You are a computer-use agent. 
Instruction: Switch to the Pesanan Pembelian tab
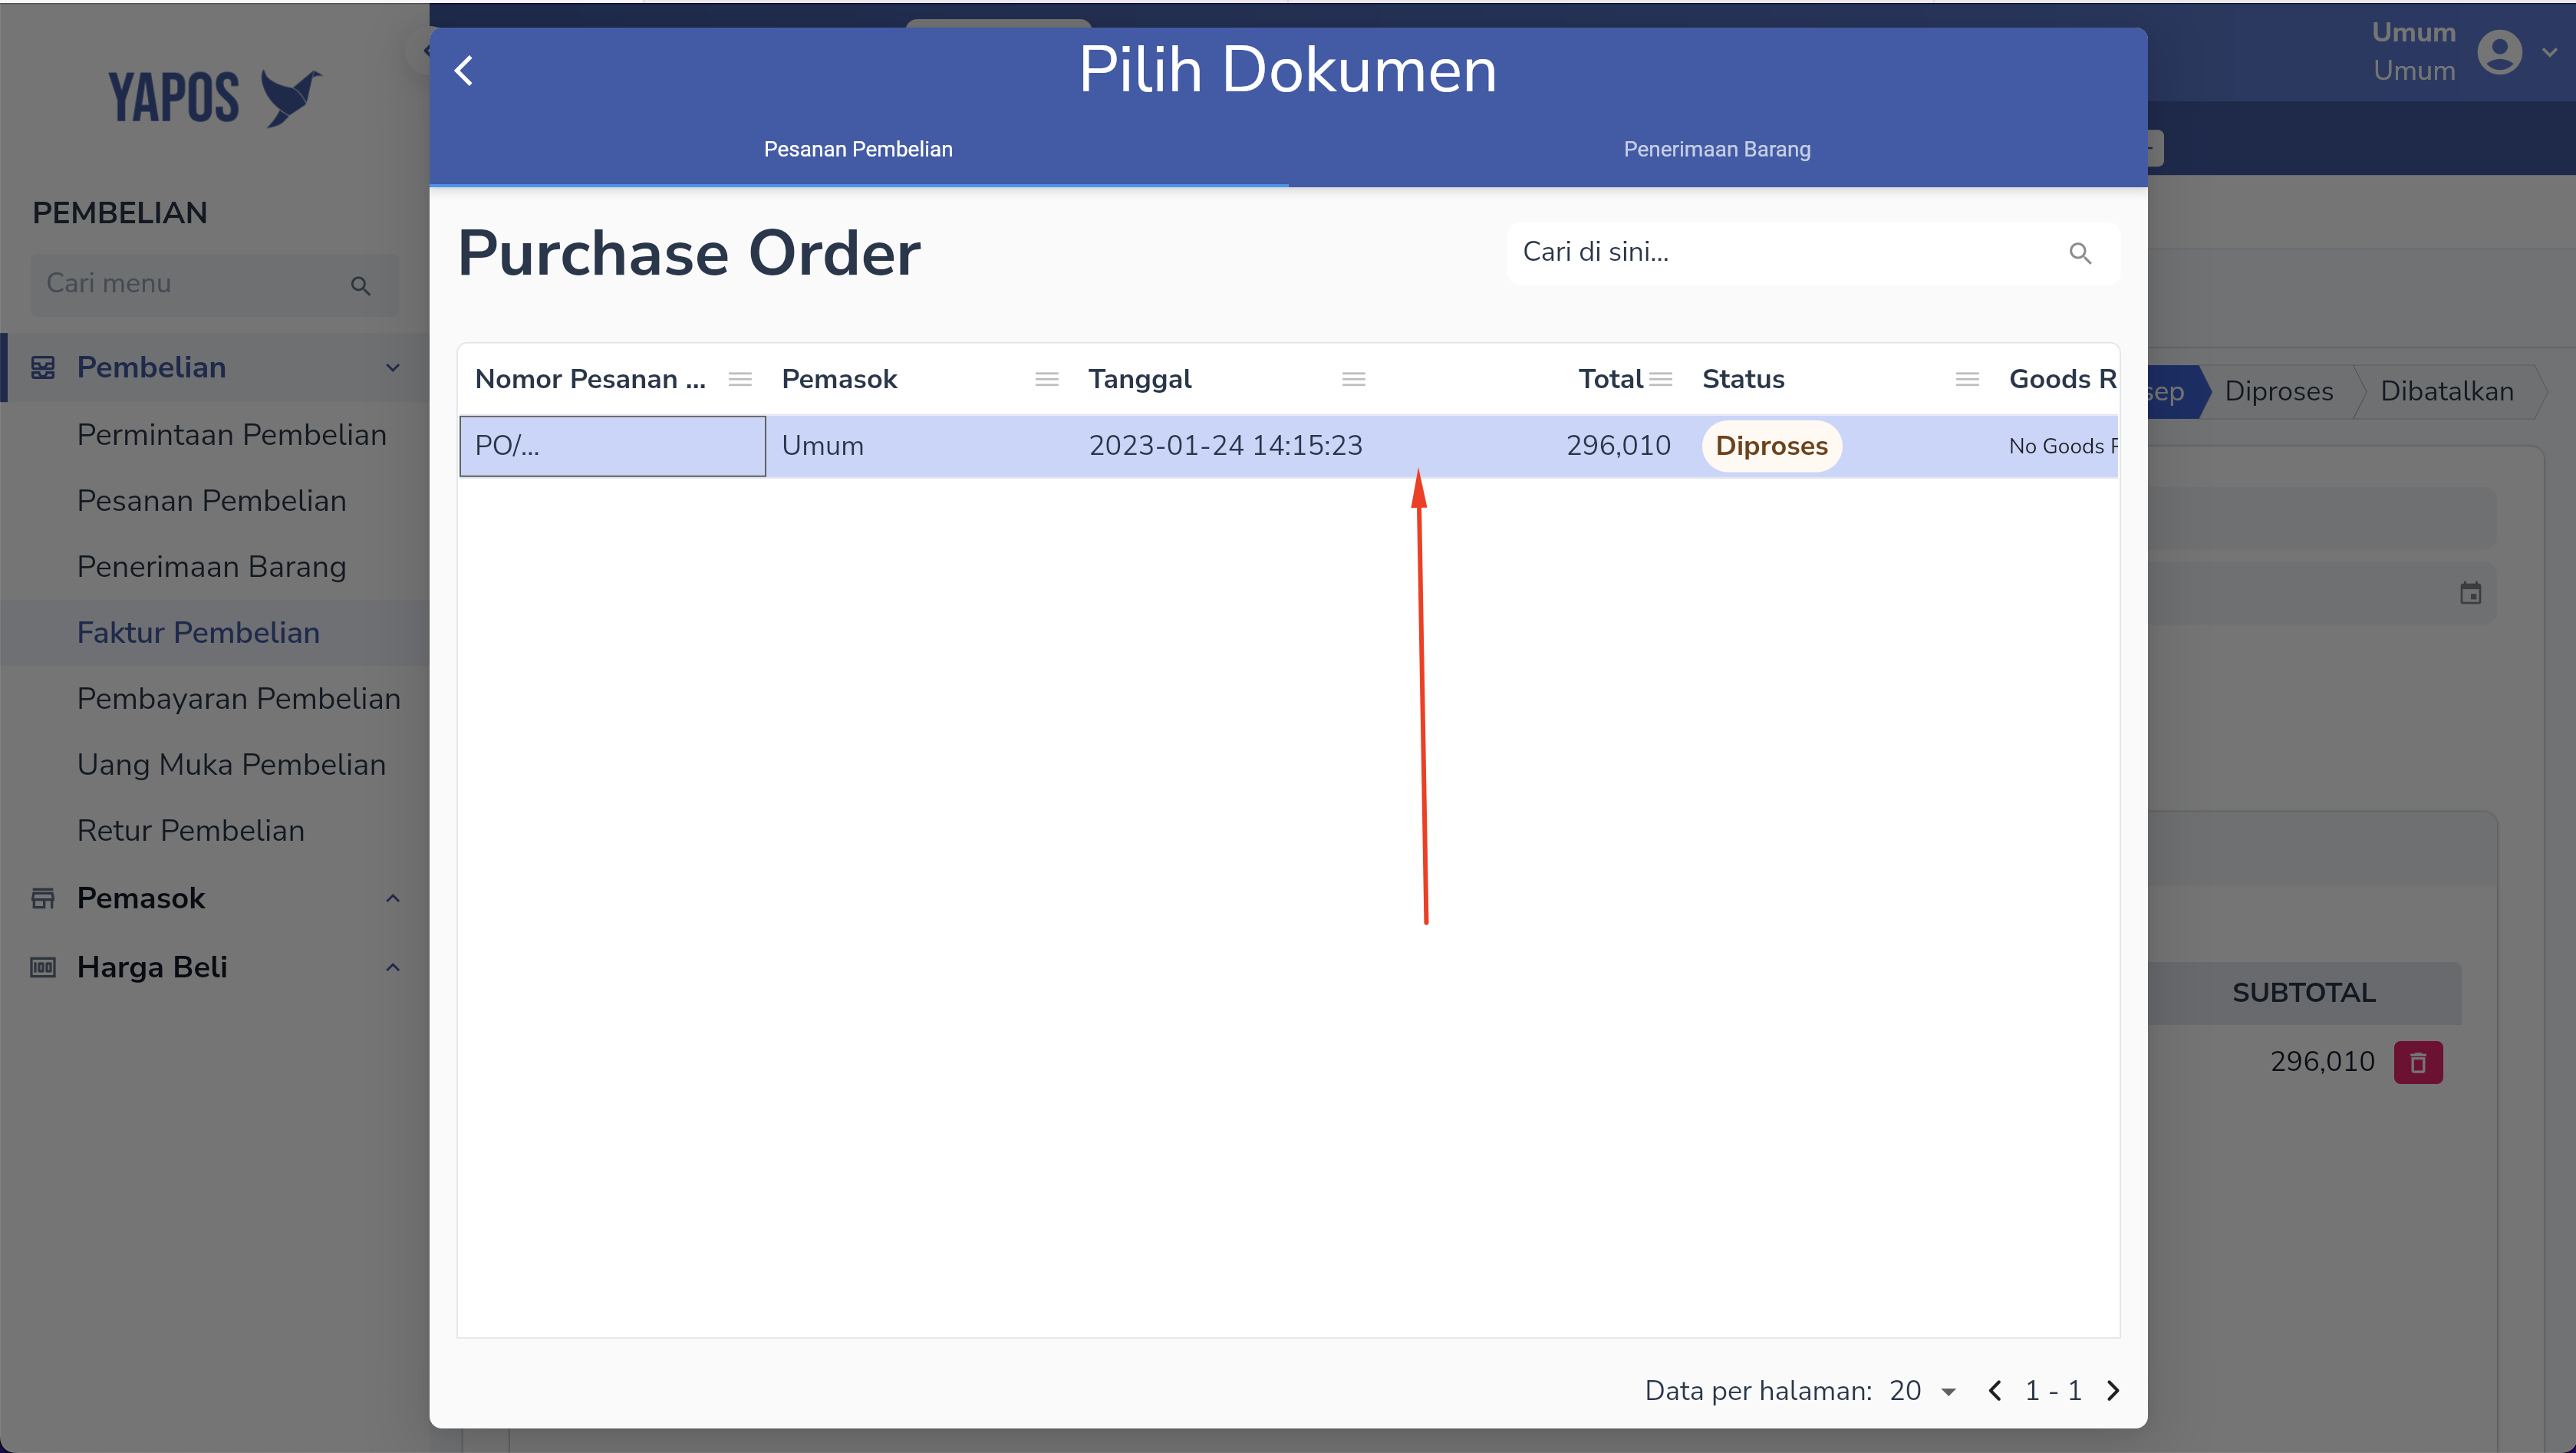858,149
